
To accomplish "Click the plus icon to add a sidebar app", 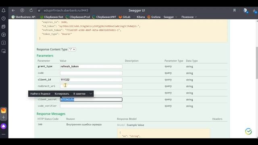I will coord(4,117).
